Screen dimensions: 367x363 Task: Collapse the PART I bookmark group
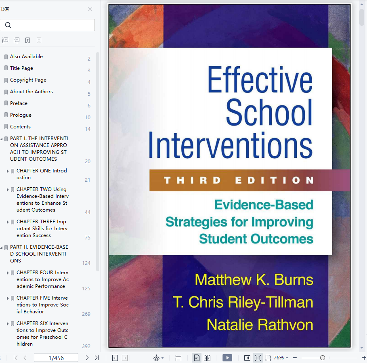[x=2, y=139]
